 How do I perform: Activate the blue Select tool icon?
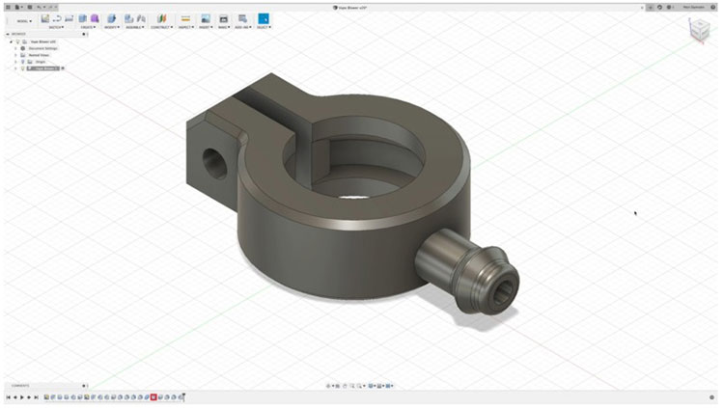tap(264, 18)
